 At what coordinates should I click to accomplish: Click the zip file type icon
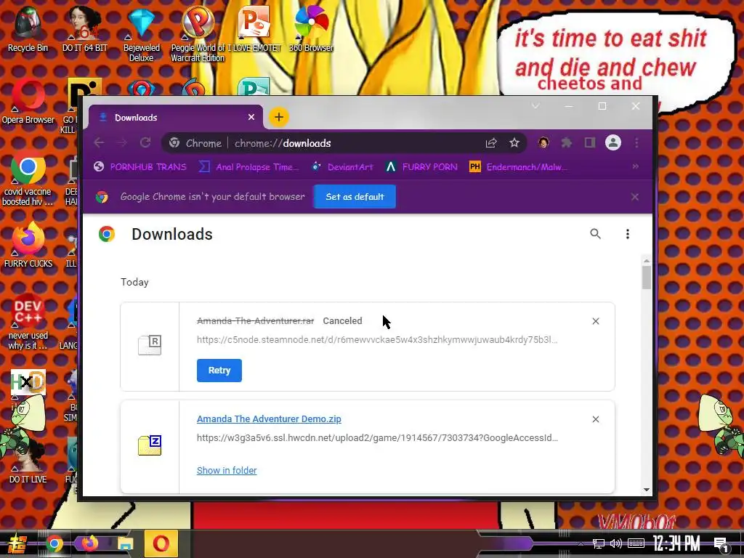pos(150,445)
